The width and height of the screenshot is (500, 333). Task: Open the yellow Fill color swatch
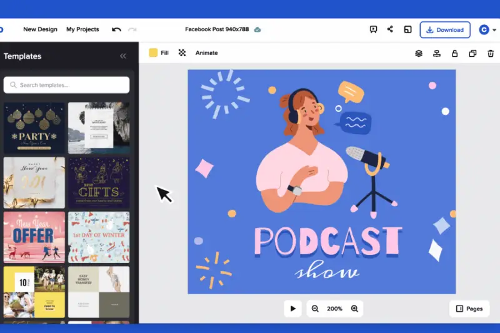pyautogui.click(x=153, y=53)
